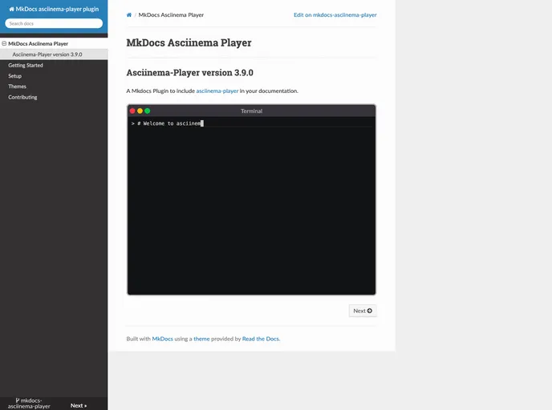The width and height of the screenshot is (552, 410).
Task: Focus the Search docs field
Action: (x=54, y=23)
